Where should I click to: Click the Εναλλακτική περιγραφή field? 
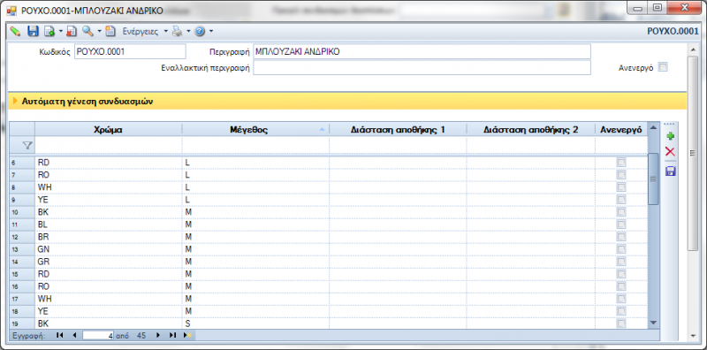point(422,68)
